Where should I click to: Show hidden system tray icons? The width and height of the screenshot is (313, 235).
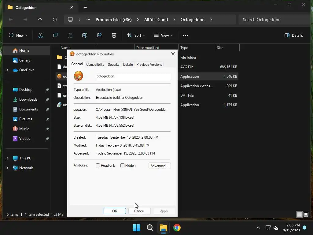click(x=258, y=228)
